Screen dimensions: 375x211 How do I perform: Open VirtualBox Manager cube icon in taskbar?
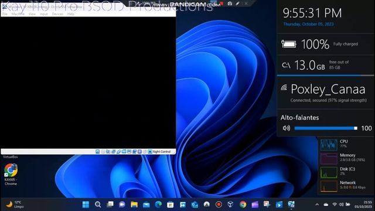click(x=230, y=205)
